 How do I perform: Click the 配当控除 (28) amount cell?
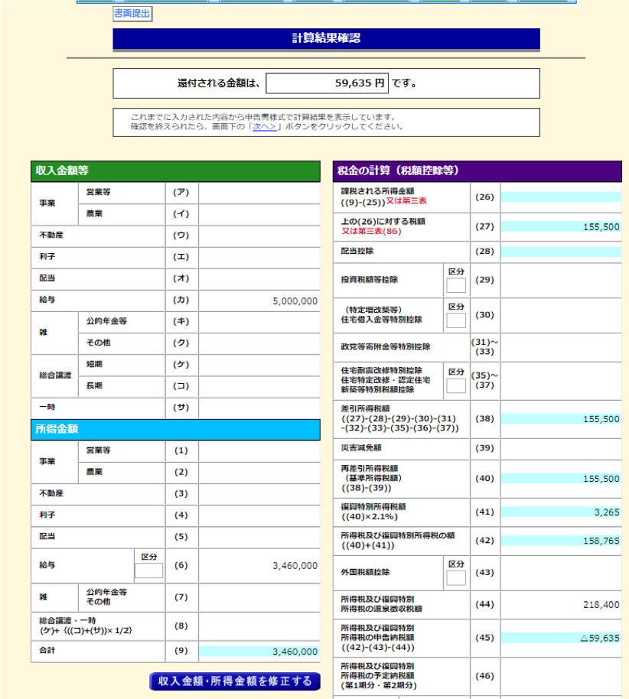tap(561, 252)
